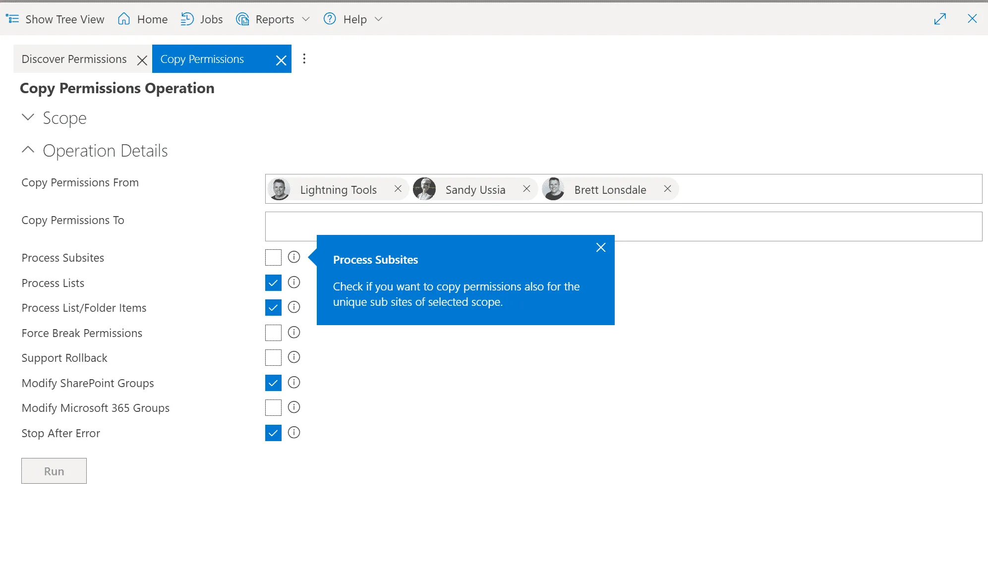This screenshot has height=567, width=988.
Task: Expand the Scope section
Action: (28, 117)
